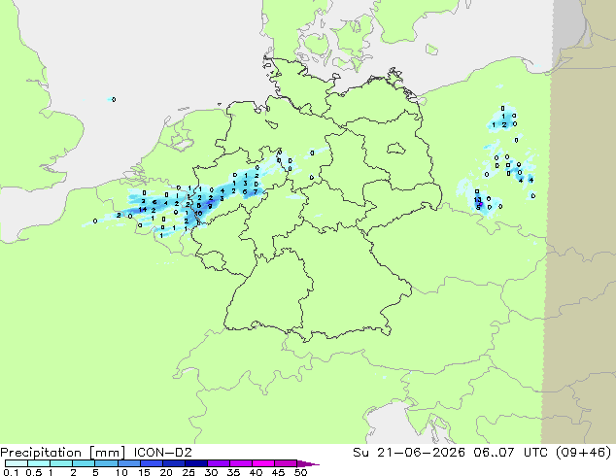
Task: Click the '50' legend scale label
Action: coord(300,472)
